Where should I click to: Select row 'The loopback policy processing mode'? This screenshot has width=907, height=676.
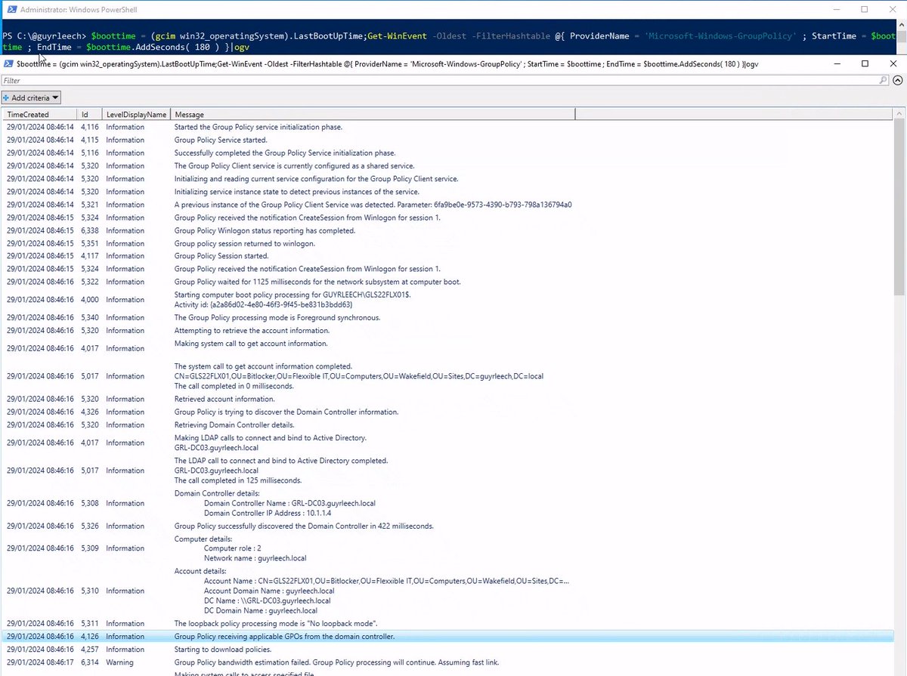(447, 623)
